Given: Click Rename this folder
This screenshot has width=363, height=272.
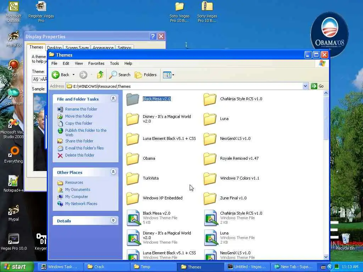Looking at the screenshot, I should pyautogui.click(x=81, y=109).
